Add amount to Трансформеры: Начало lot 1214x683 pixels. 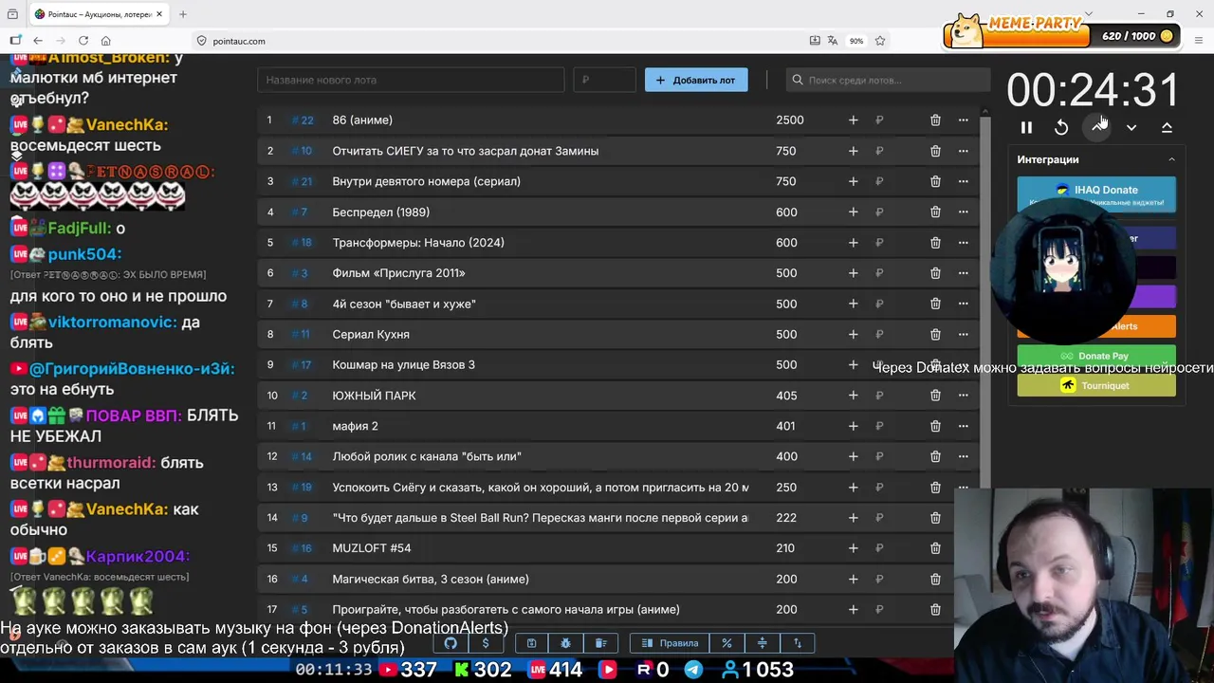point(853,242)
